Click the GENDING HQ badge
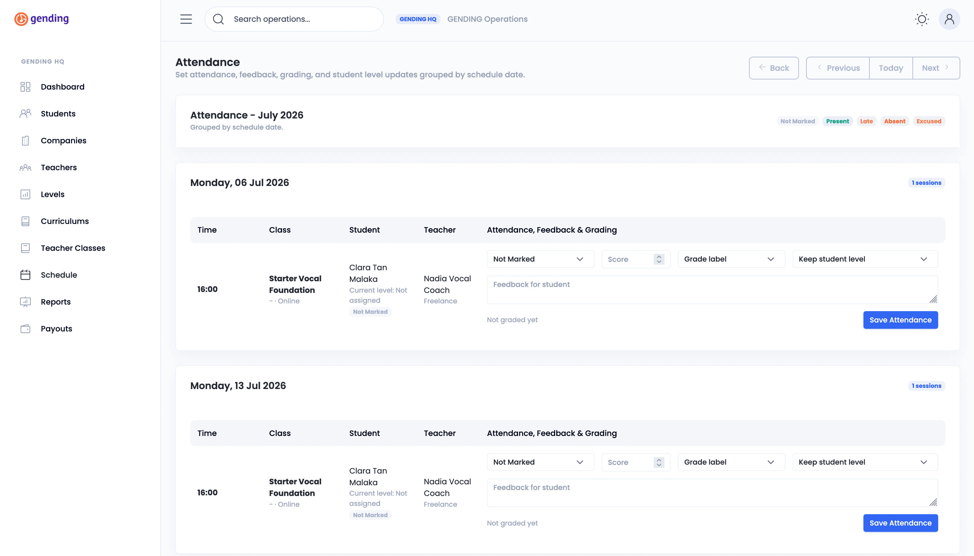This screenshot has height=556, width=974. 418,19
